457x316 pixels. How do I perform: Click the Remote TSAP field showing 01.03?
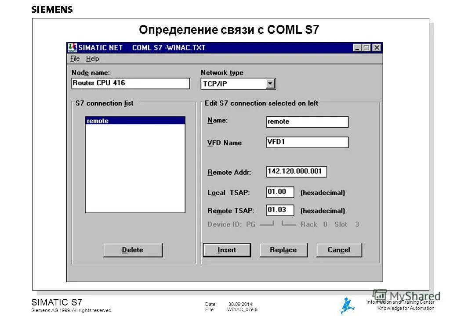pyautogui.click(x=280, y=210)
